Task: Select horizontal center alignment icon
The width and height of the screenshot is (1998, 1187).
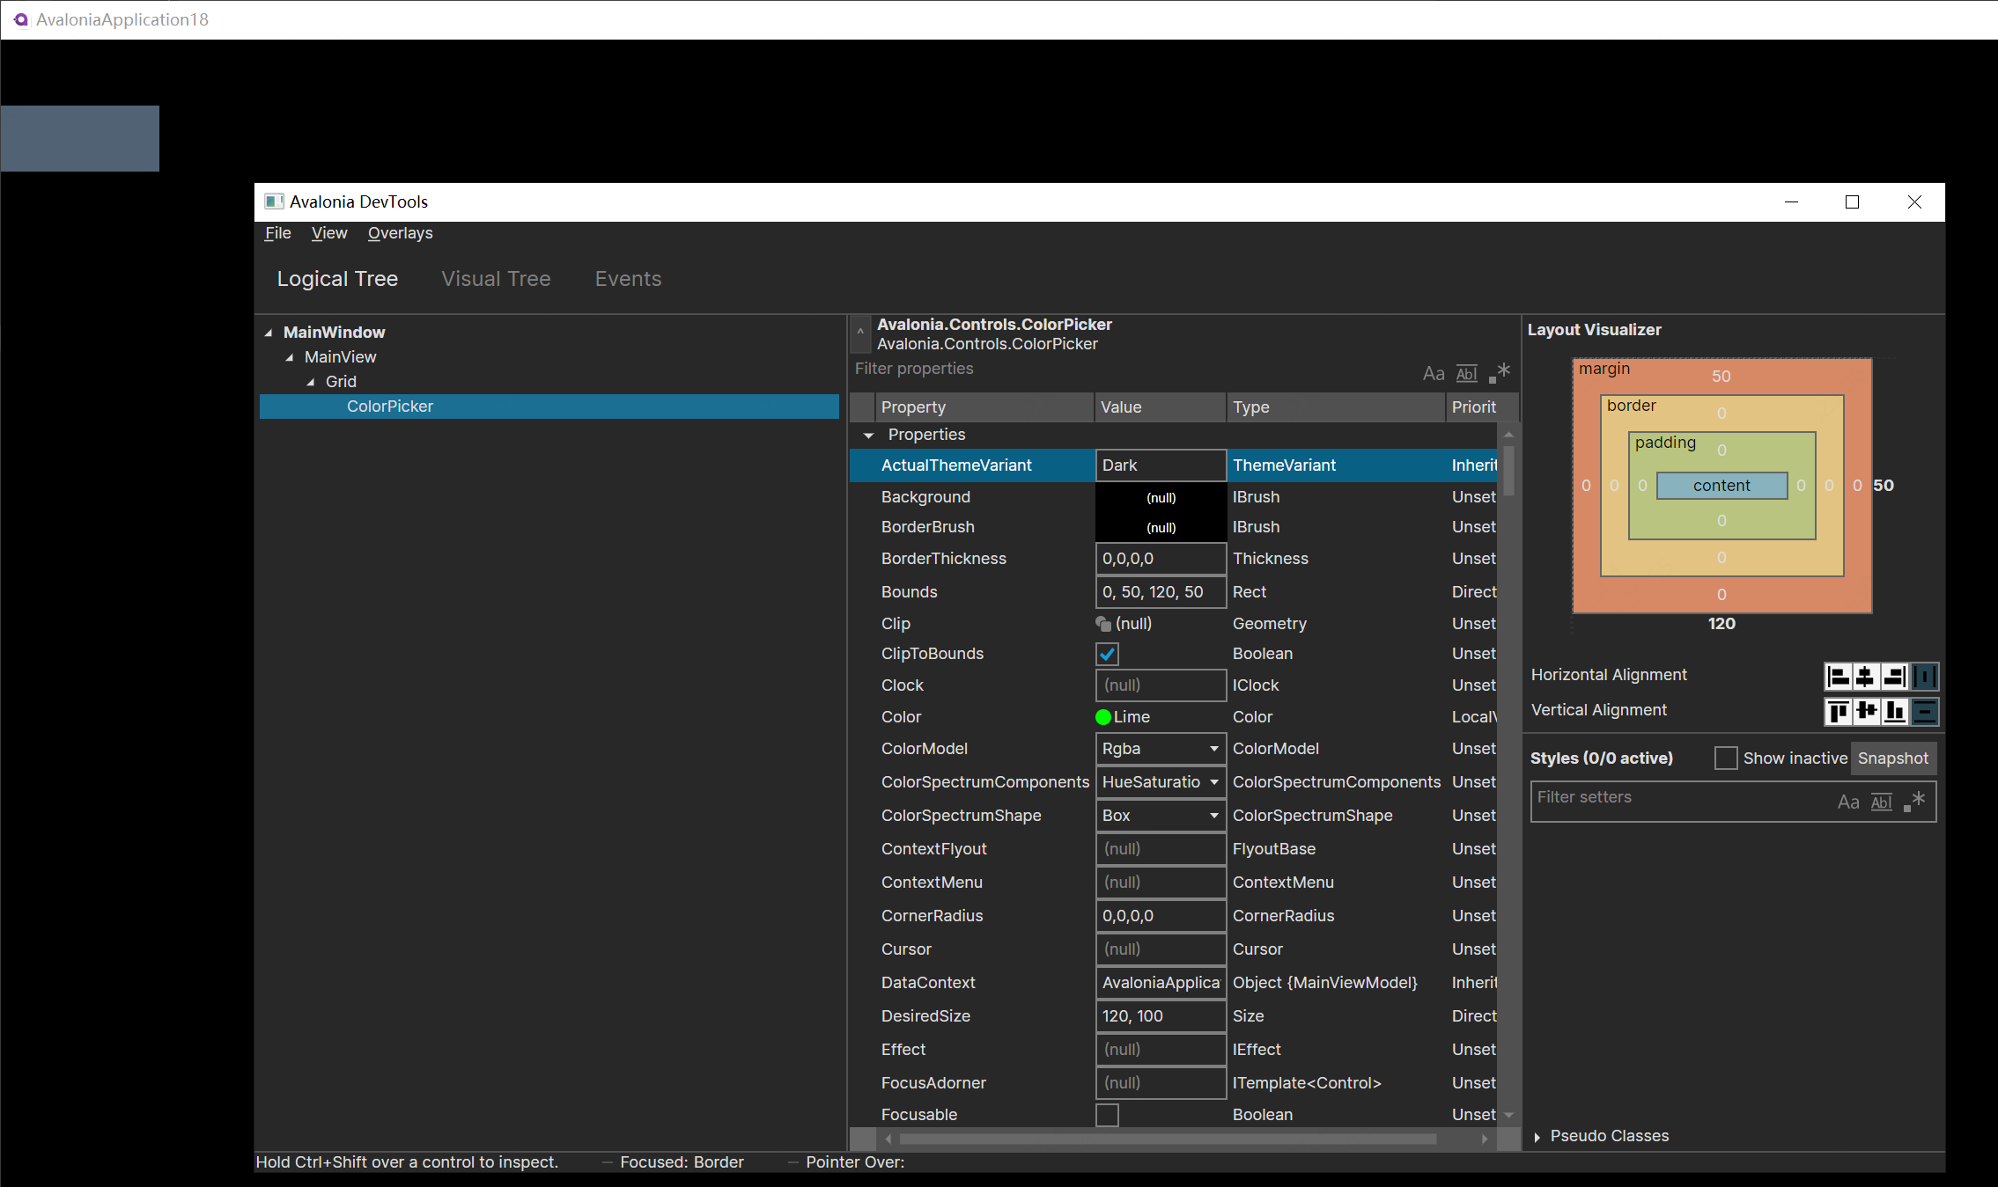Action: tap(1865, 676)
